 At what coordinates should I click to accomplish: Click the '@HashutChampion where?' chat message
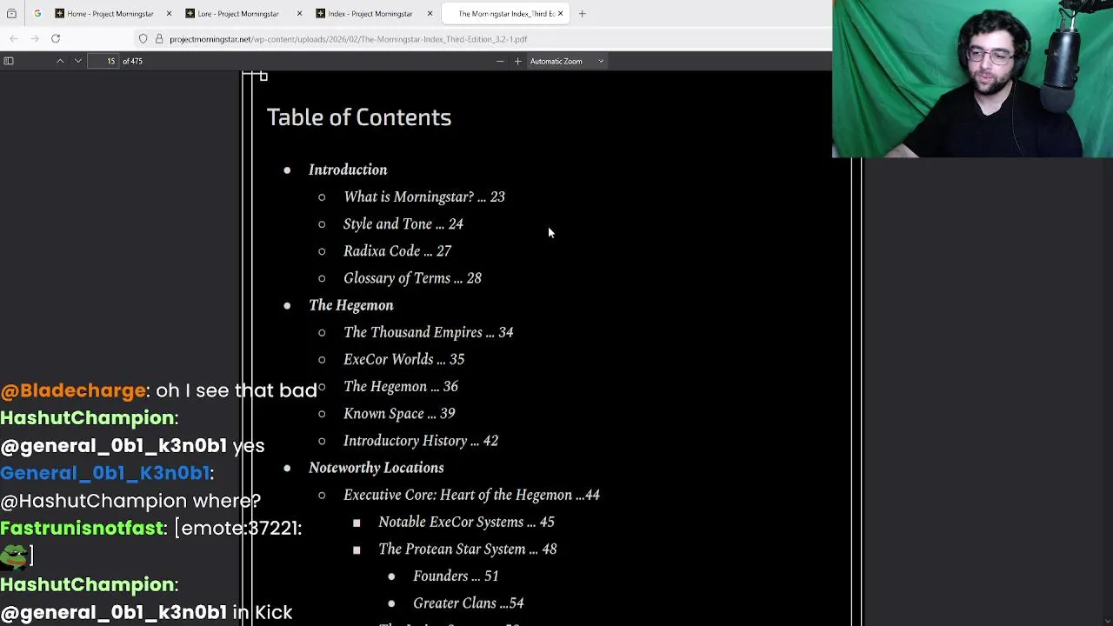[130, 501]
